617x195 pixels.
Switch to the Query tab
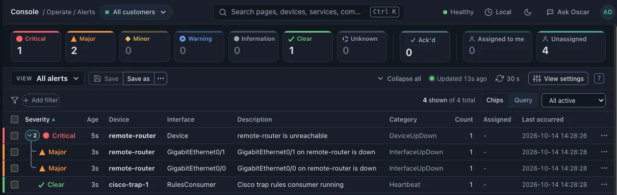(523, 100)
